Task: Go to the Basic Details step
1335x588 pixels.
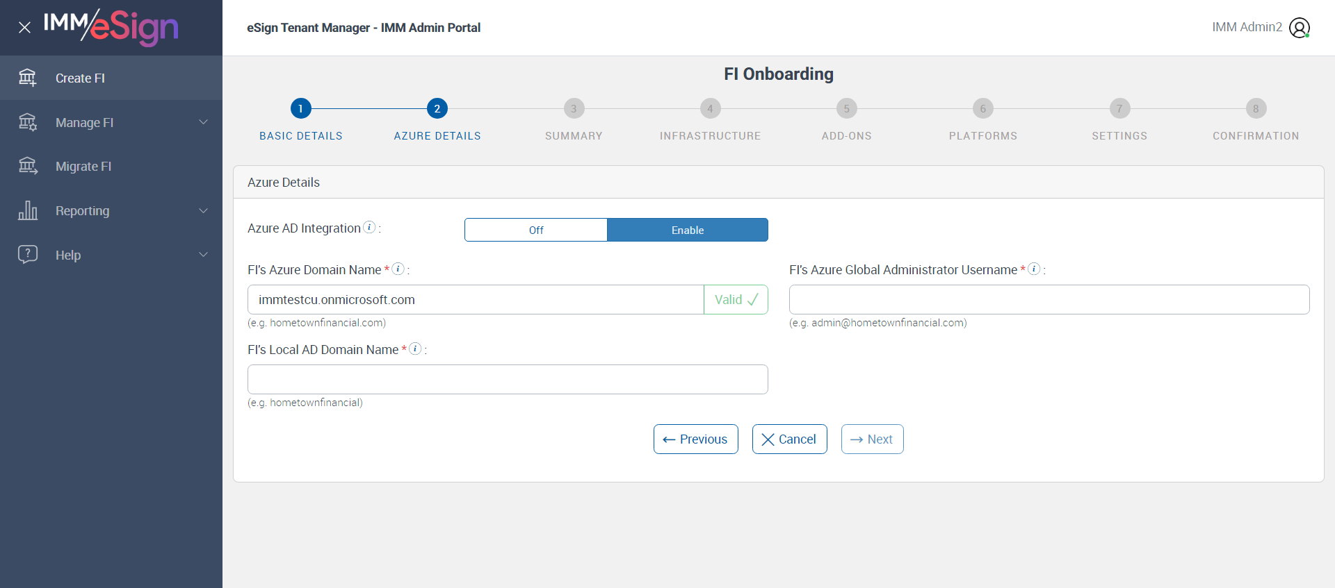Action: [x=300, y=109]
